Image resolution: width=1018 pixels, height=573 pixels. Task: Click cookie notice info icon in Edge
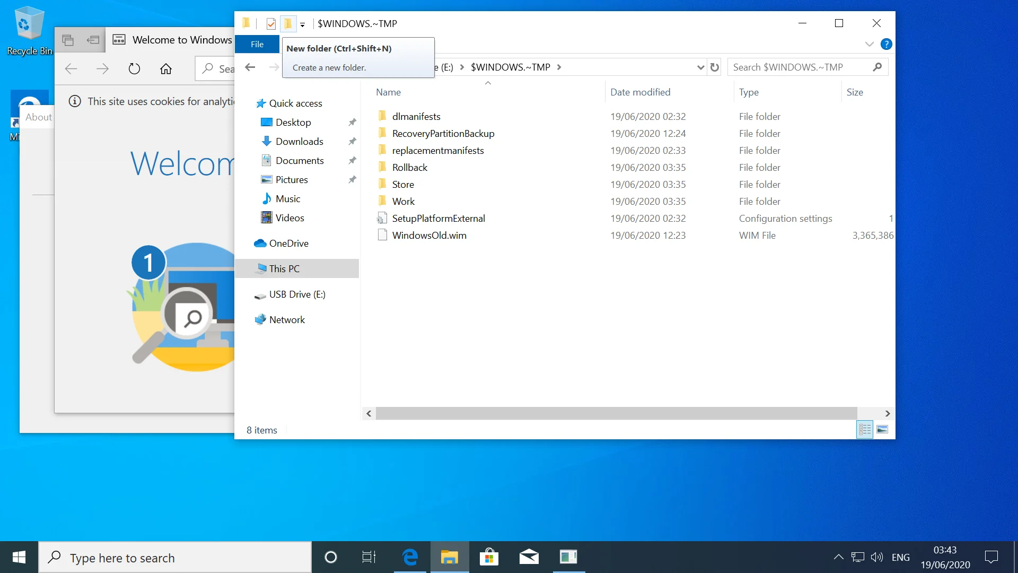[x=75, y=101]
